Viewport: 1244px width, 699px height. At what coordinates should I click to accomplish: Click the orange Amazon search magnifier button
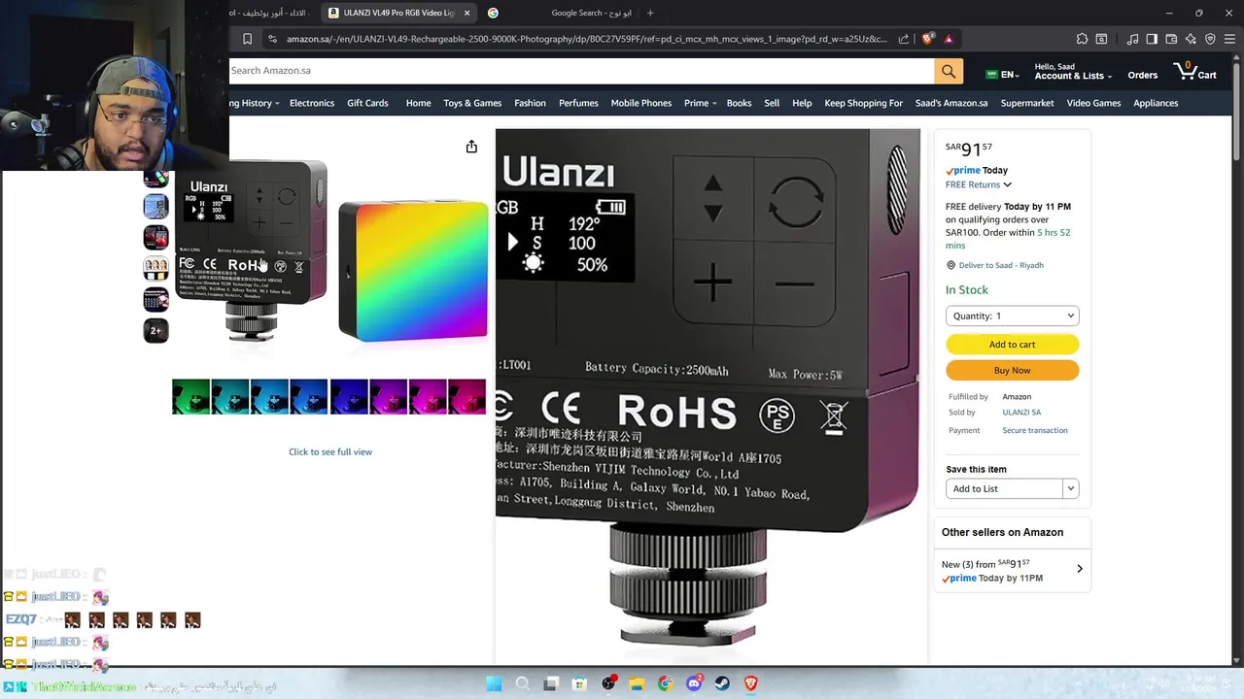949,71
